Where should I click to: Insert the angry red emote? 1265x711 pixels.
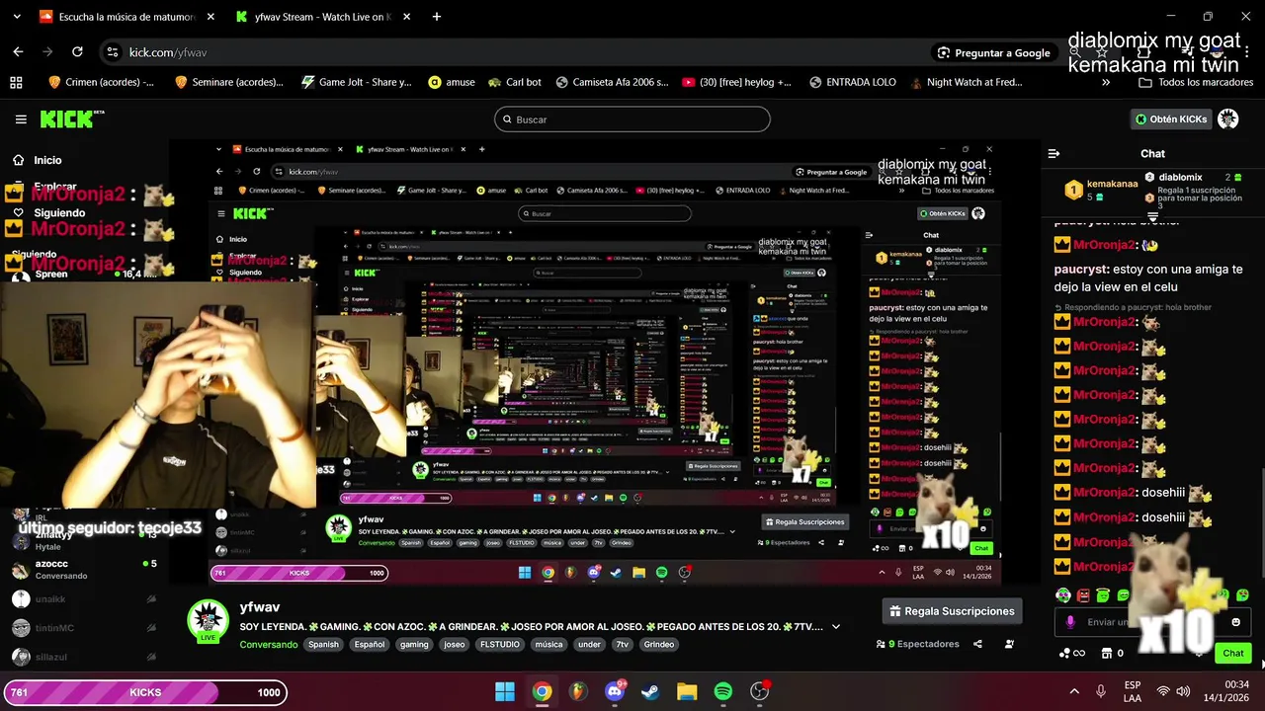(1083, 595)
